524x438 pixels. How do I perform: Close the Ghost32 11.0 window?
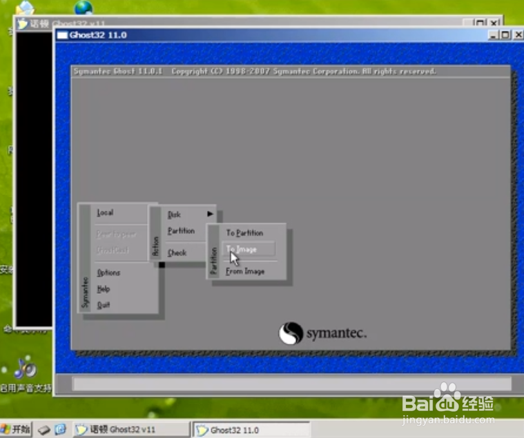click(x=518, y=35)
